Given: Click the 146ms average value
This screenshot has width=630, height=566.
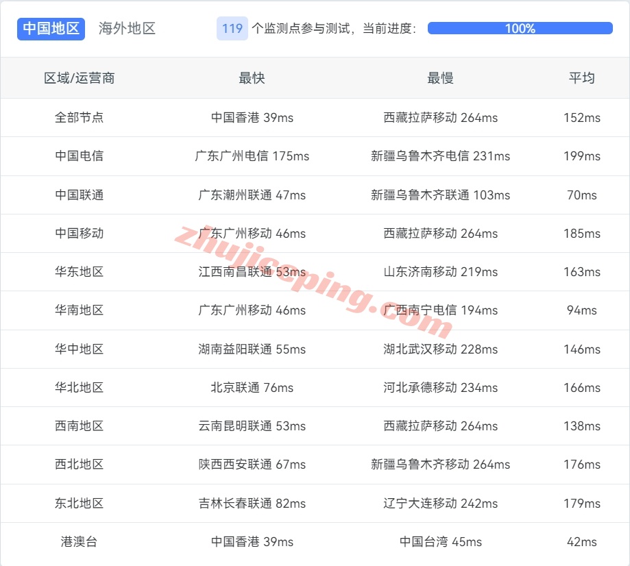Looking at the screenshot, I should point(582,349).
